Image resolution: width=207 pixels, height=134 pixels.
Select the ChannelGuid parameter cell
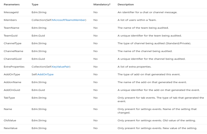(x=13, y=59)
